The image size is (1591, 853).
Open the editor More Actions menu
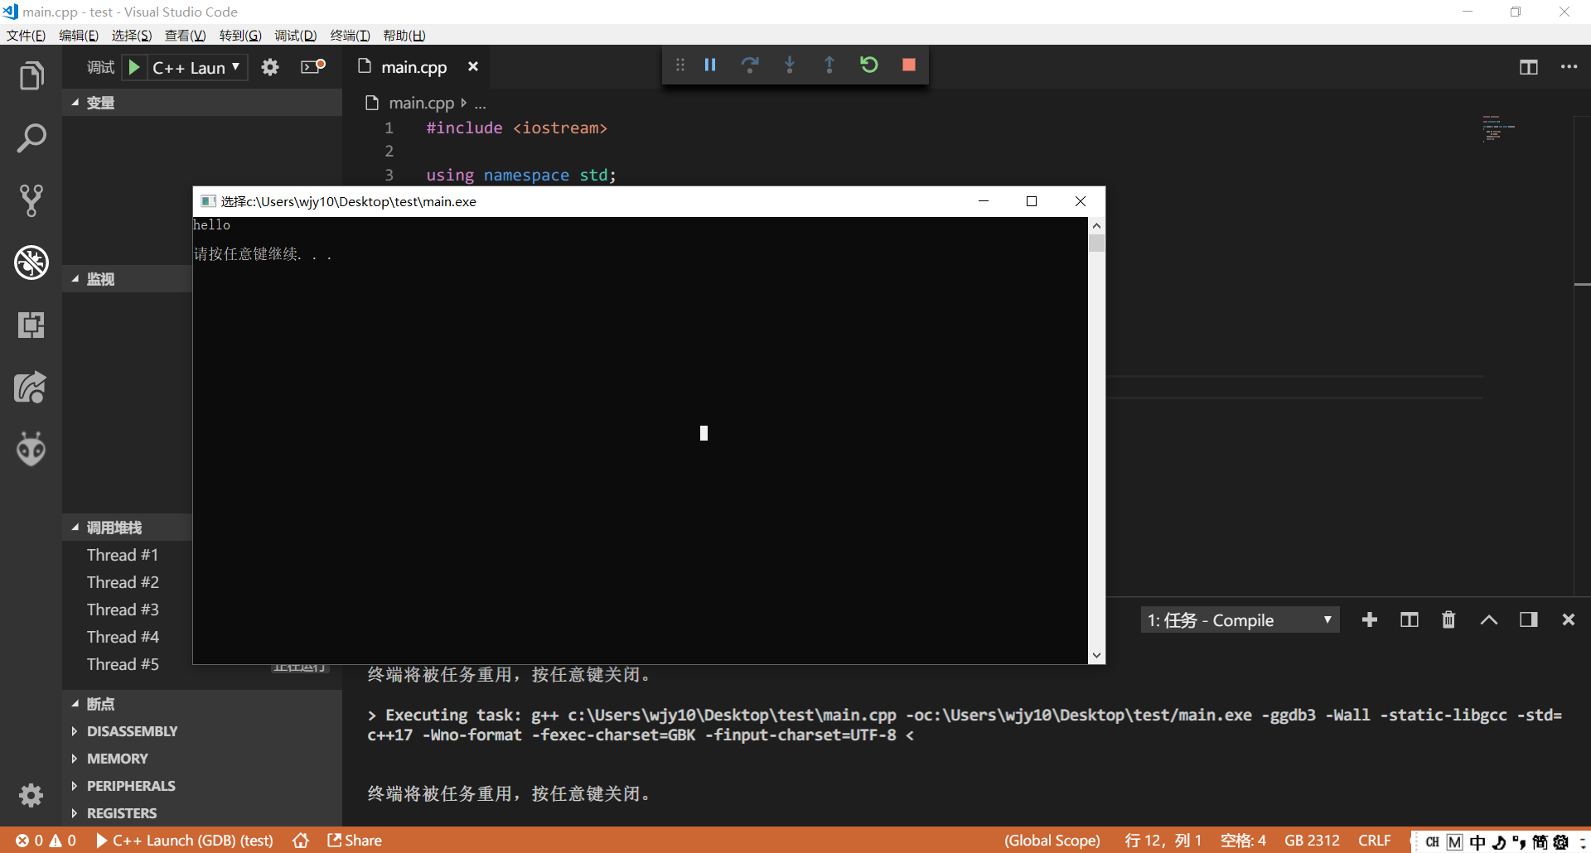coord(1569,67)
